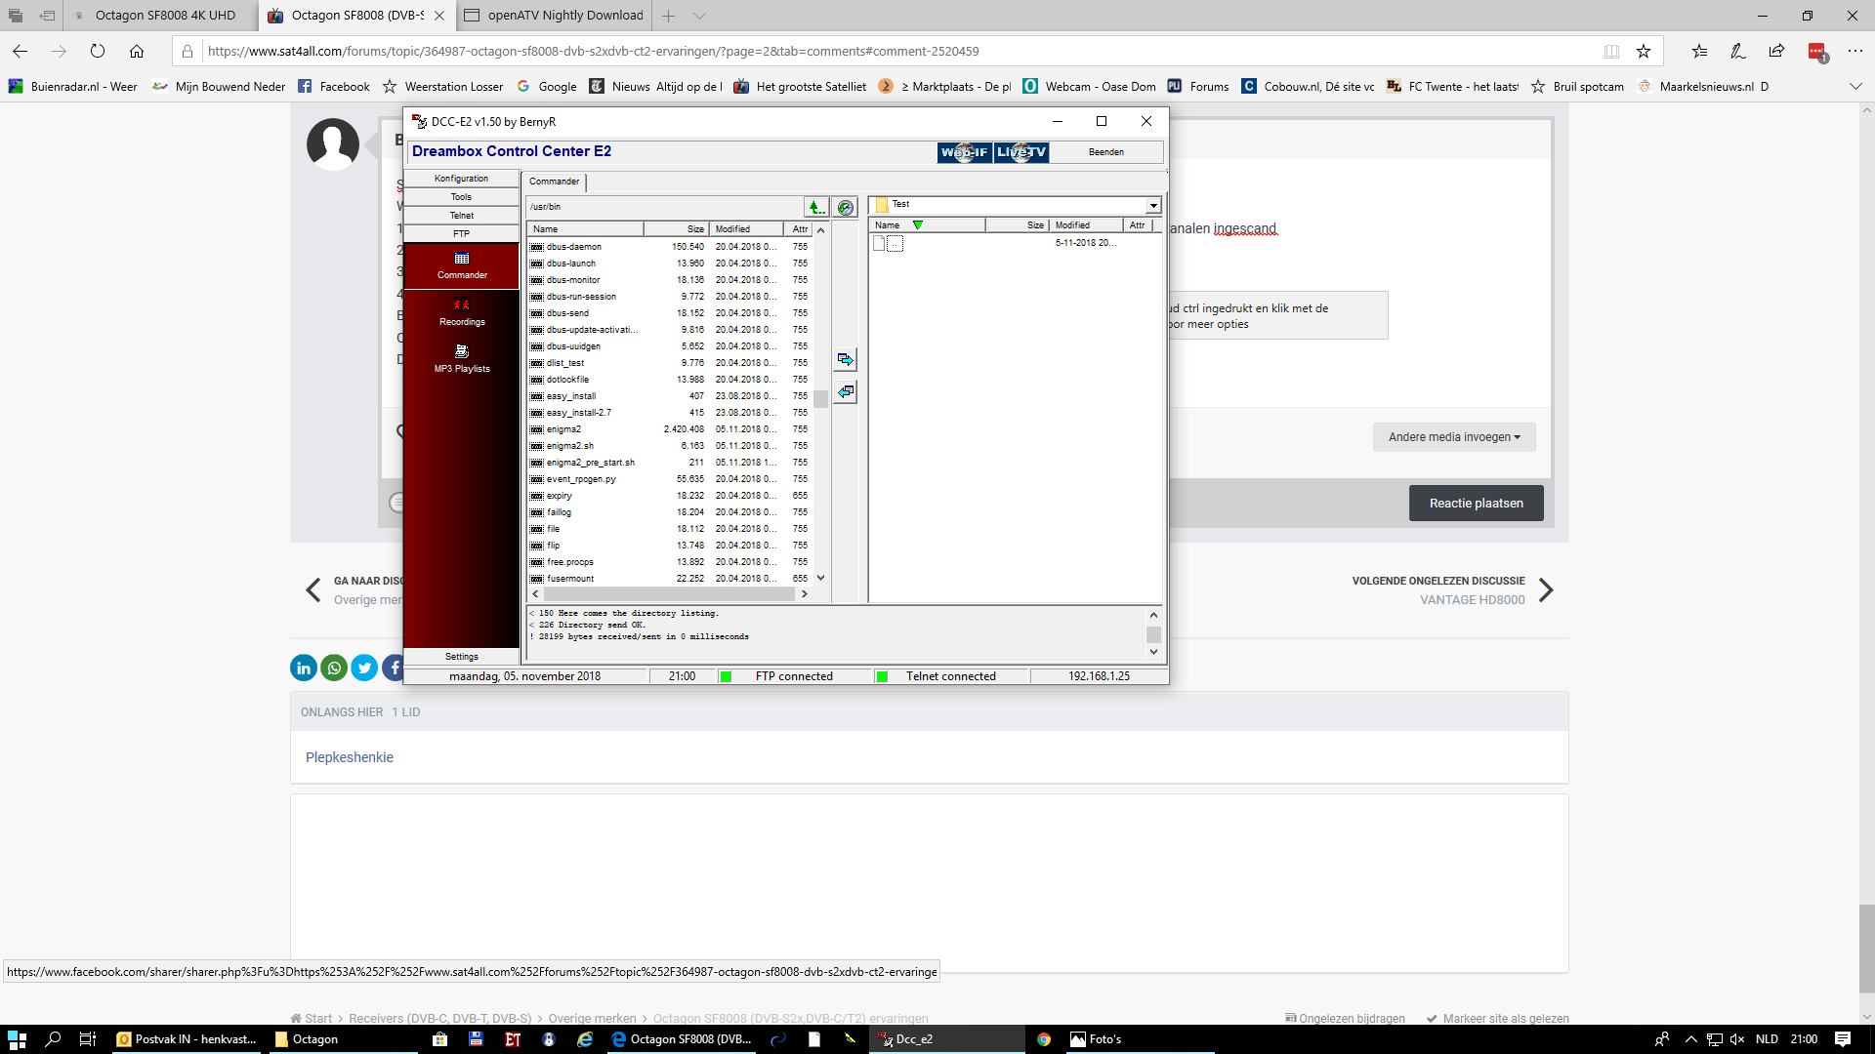Open the browser tab list chevron
This screenshot has width=1875, height=1054.
(699, 16)
